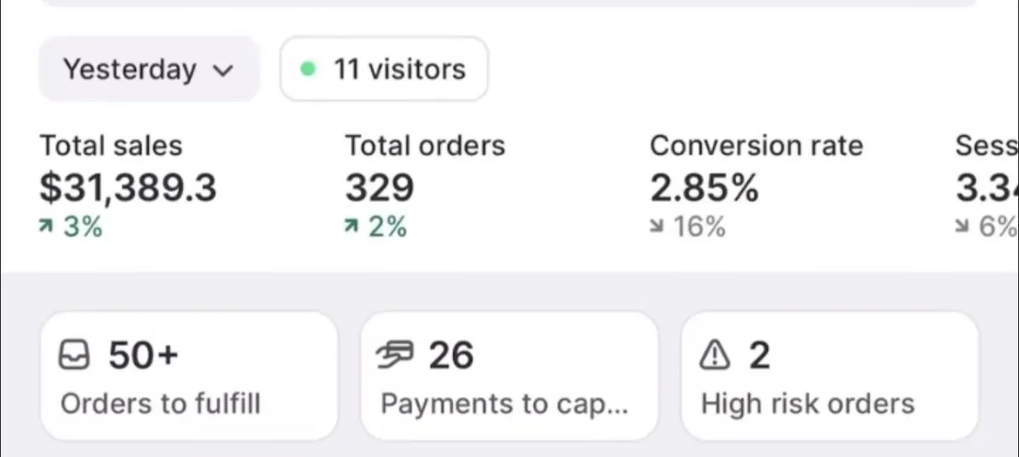
Task: Open the Yesterday date range dropdown
Action: [x=149, y=69]
